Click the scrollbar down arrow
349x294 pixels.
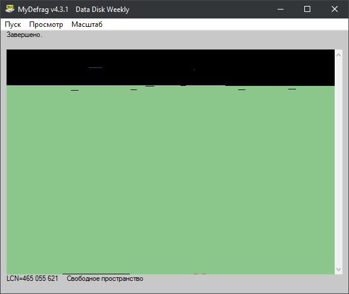[338, 270]
